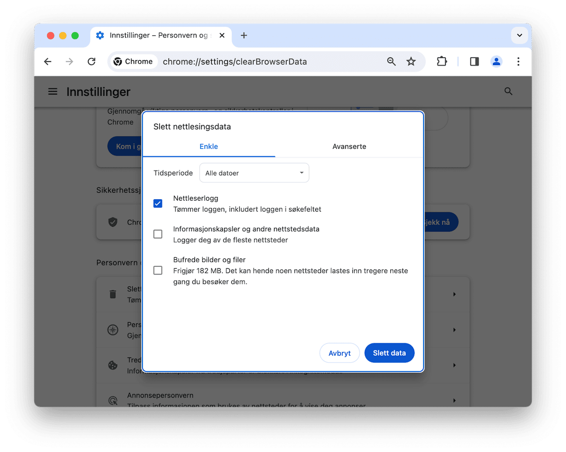Enable Bufrede bilder og filer checkbox
566x452 pixels.
tap(158, 270)
